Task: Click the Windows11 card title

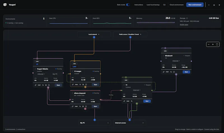Action: (169, 56)
